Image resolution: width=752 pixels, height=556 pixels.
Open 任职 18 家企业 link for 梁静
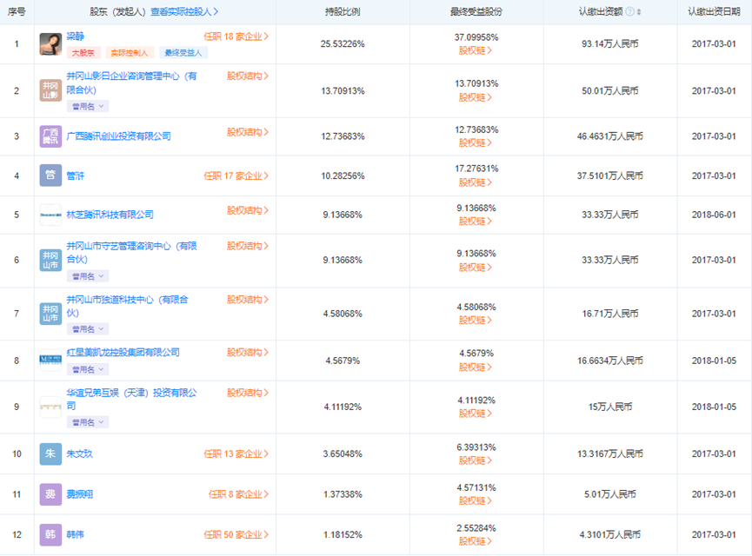(236, 36)
